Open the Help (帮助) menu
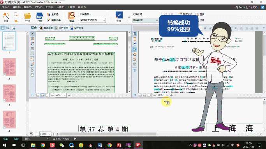This screenshot has height=149, width=266. [x=82, y=7]
